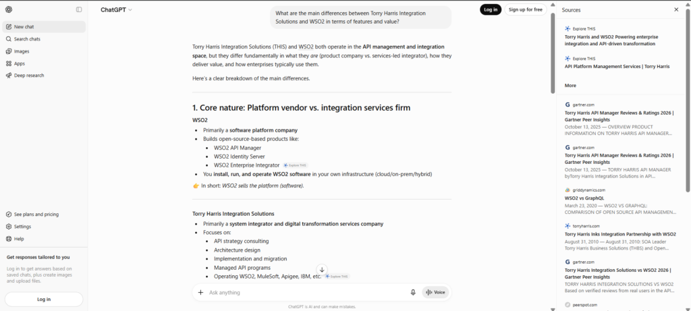Viewport: 691px width, 311px height.
Task: Open the Apps section
Action: point(44,63)
